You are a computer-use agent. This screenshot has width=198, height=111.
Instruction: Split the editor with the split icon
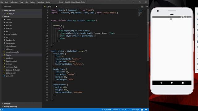point(142,6)
